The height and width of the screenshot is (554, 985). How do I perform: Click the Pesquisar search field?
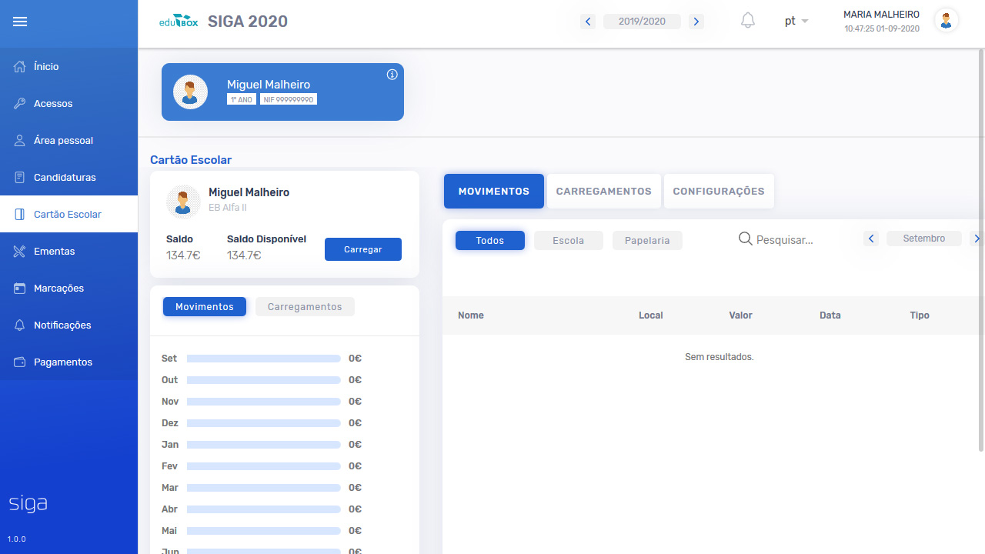[793, 240]
